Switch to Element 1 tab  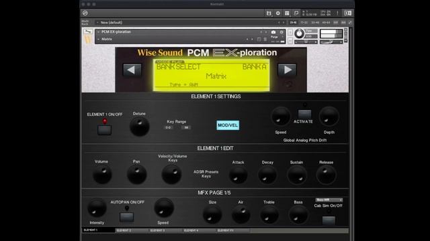(x=98, y=230)
